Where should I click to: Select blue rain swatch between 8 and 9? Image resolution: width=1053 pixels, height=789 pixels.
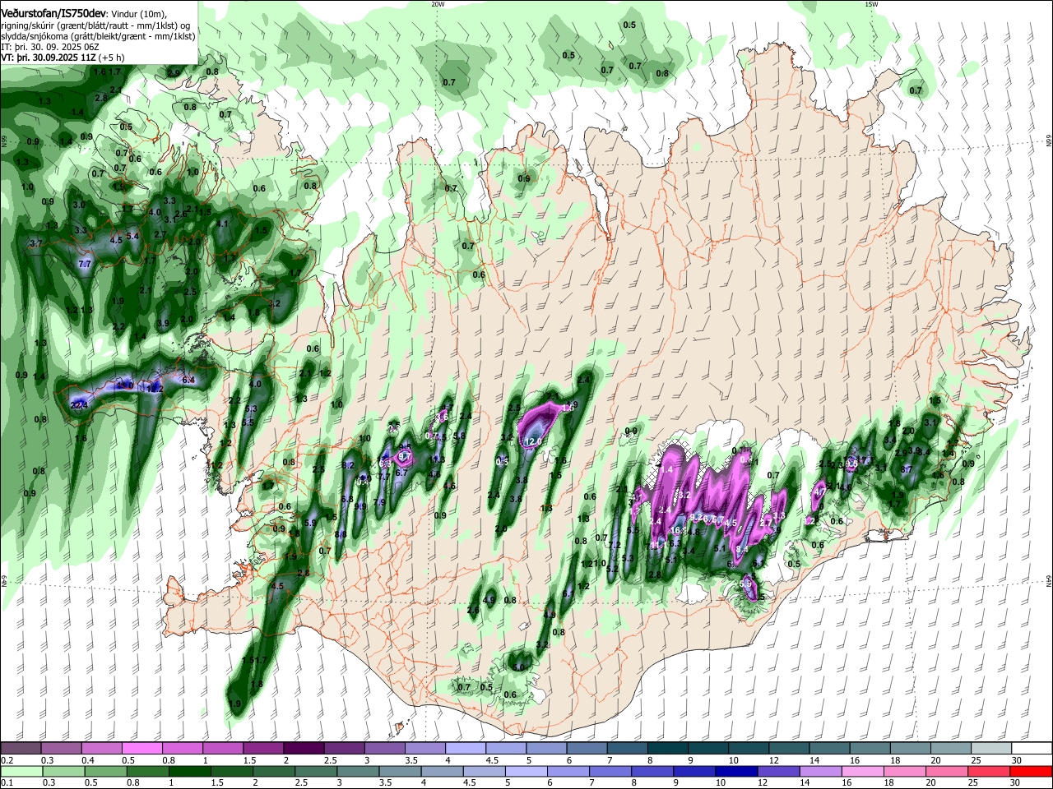(652, 771)
